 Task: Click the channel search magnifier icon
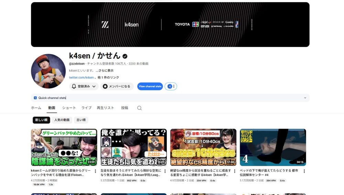click(x=139, y=108)
